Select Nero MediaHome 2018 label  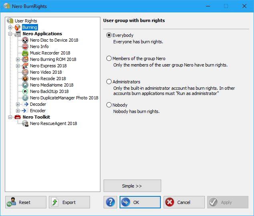[x=52, y=85]
